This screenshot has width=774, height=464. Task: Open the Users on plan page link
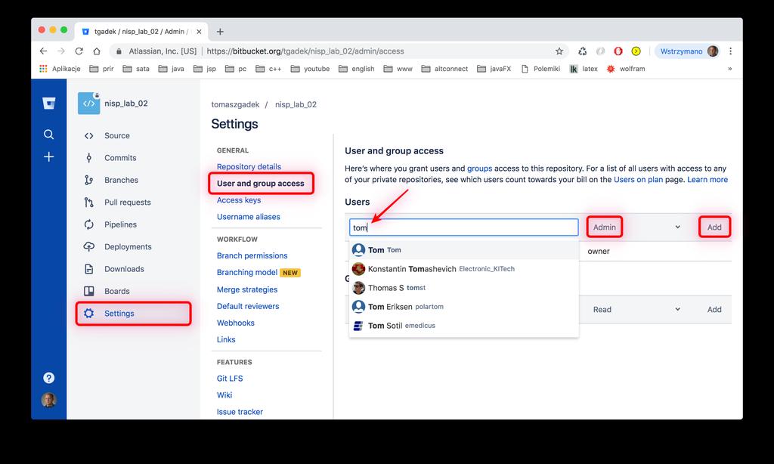[x=638, y=180]
